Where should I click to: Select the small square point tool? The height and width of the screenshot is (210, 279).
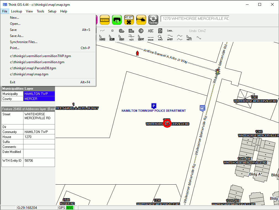point(112,31)
